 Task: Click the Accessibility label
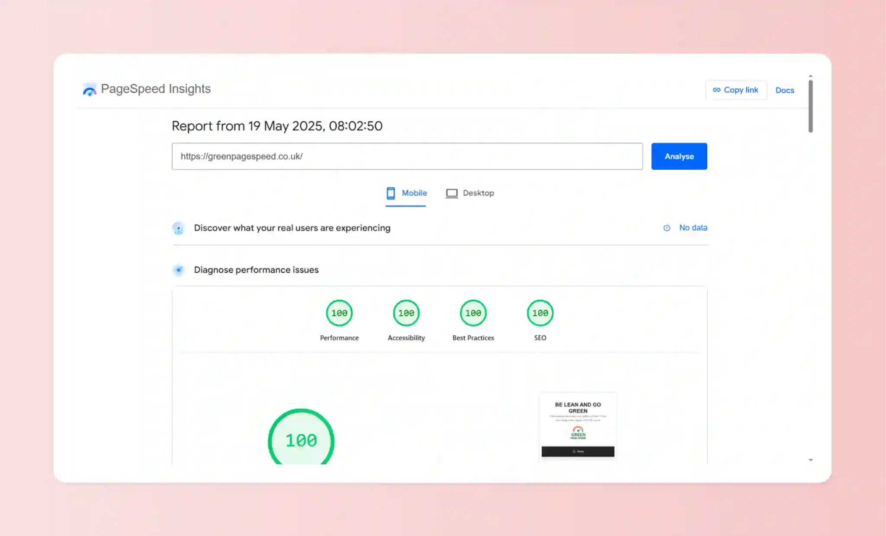406,338
